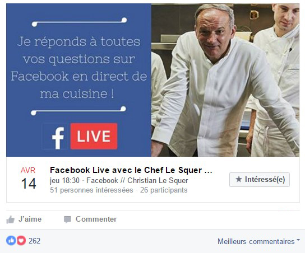
Task: Open the red heart reaction icon
Action: tap(21, 241)
